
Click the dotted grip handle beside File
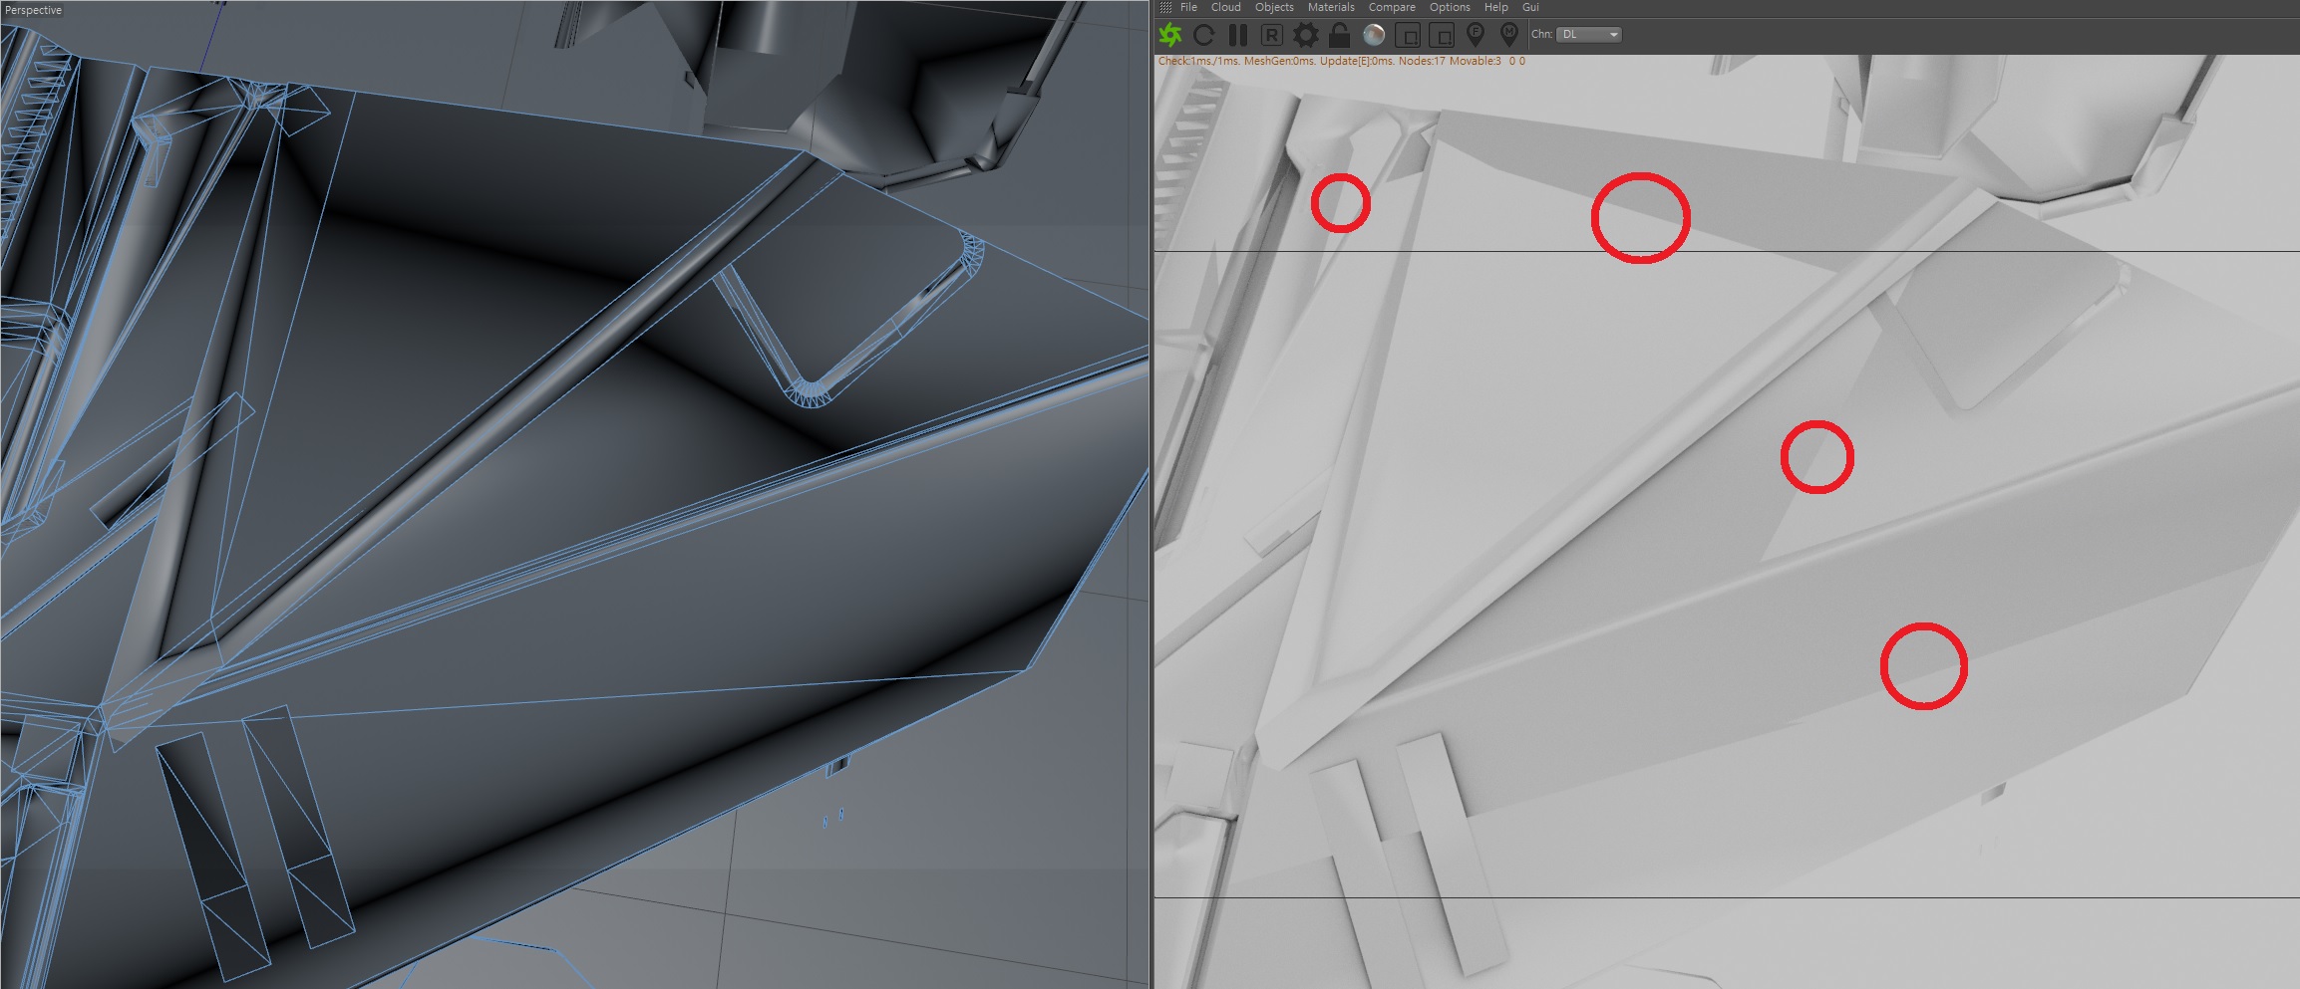tap(1165, 7)
